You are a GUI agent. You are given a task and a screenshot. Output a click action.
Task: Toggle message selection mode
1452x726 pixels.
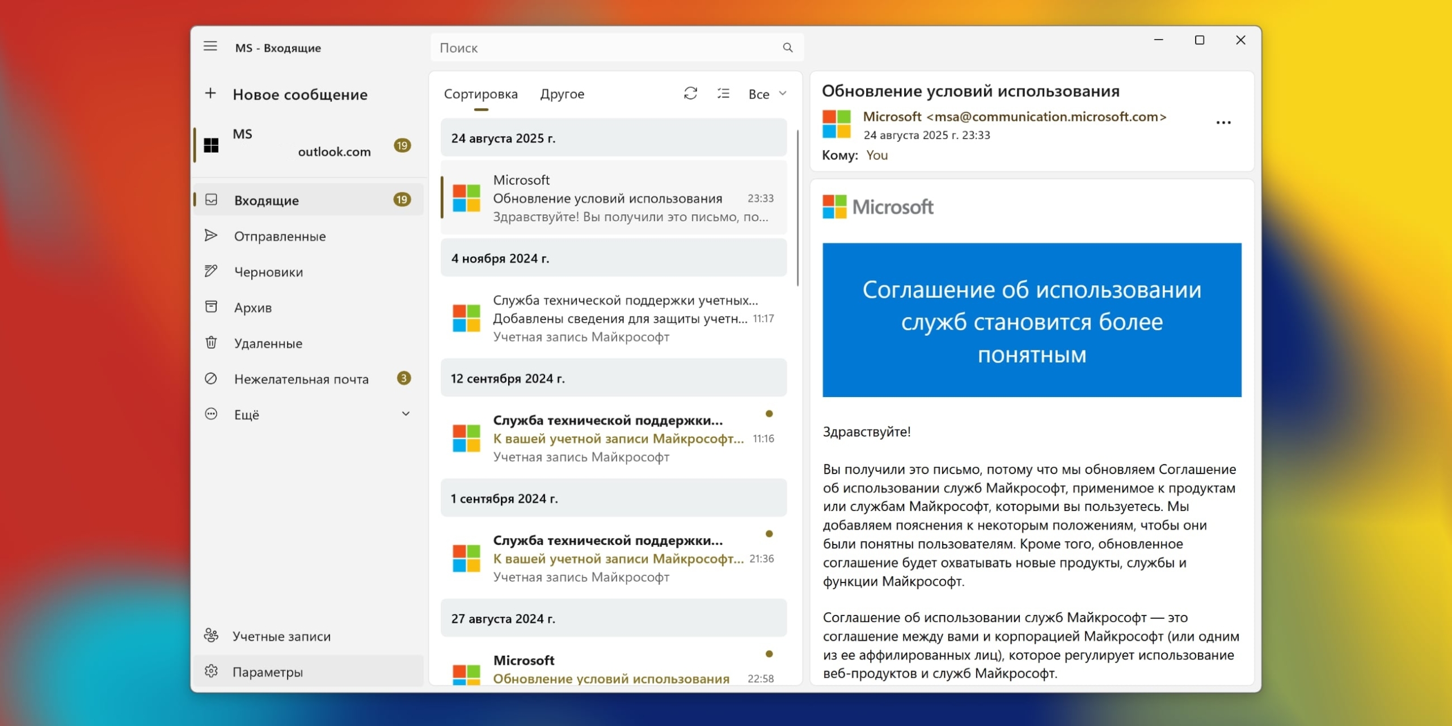coord(724,93)
